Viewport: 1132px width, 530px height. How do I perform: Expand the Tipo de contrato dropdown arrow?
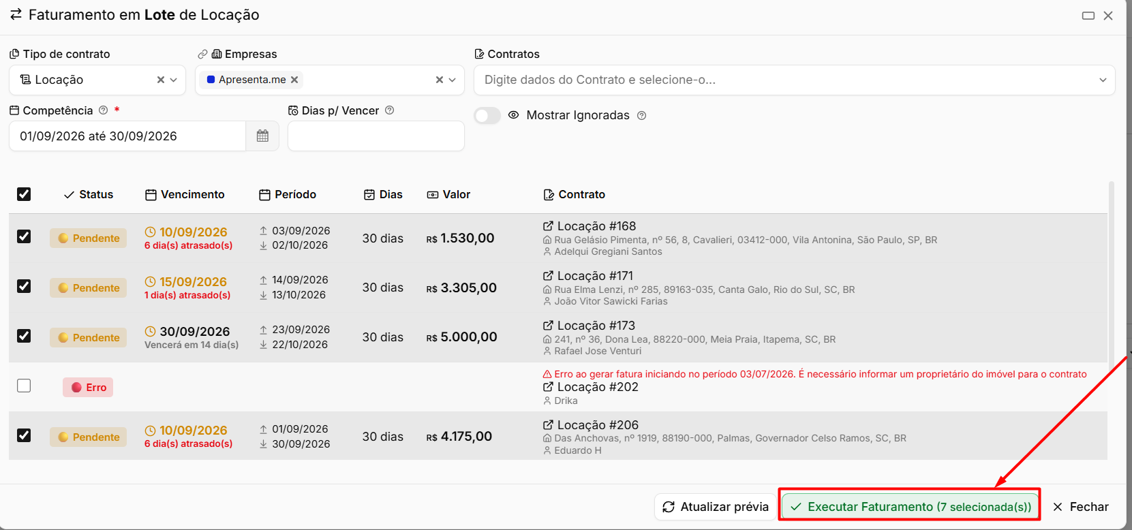pos(174,80)
